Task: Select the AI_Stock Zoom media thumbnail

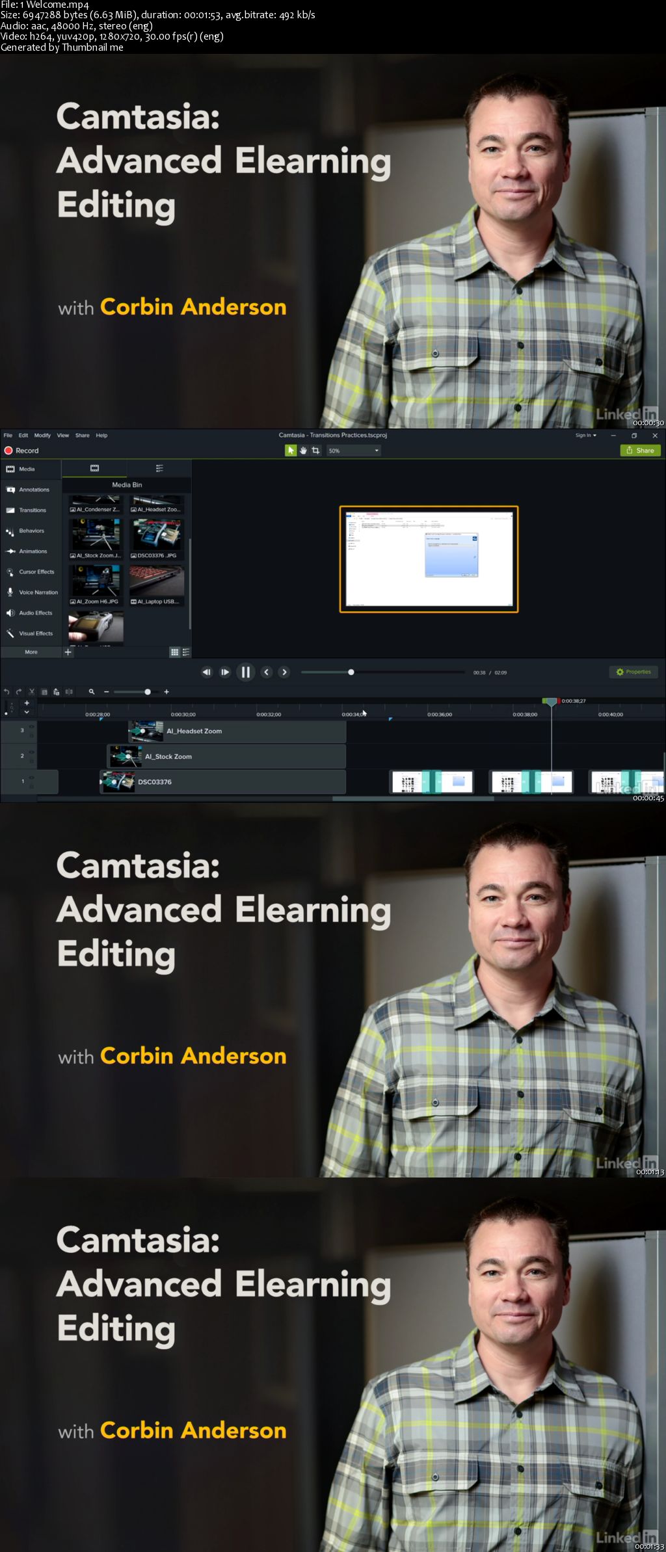Action: pyautogui.click(x=96, y=538)
